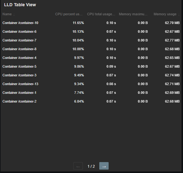Click 62.77 MB memory usage value
The height and width of the screenshot is (173, 183).
coord(172,40)
